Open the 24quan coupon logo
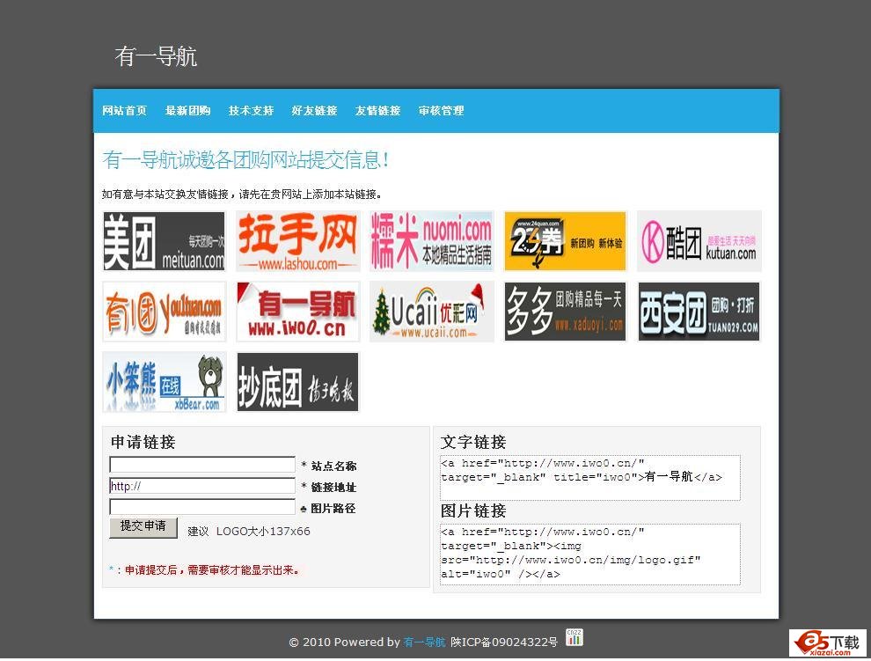871x661 pixels. (565, 241)
